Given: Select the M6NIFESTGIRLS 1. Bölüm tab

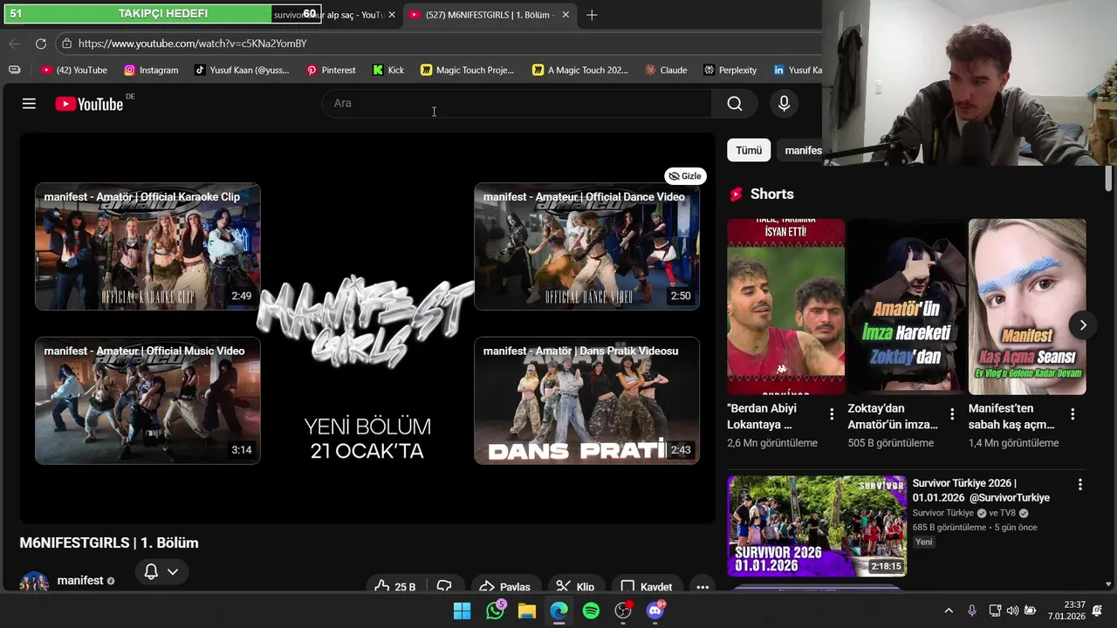Looking at the screenshot, I should pyautogui.click(x=489, y=15).
